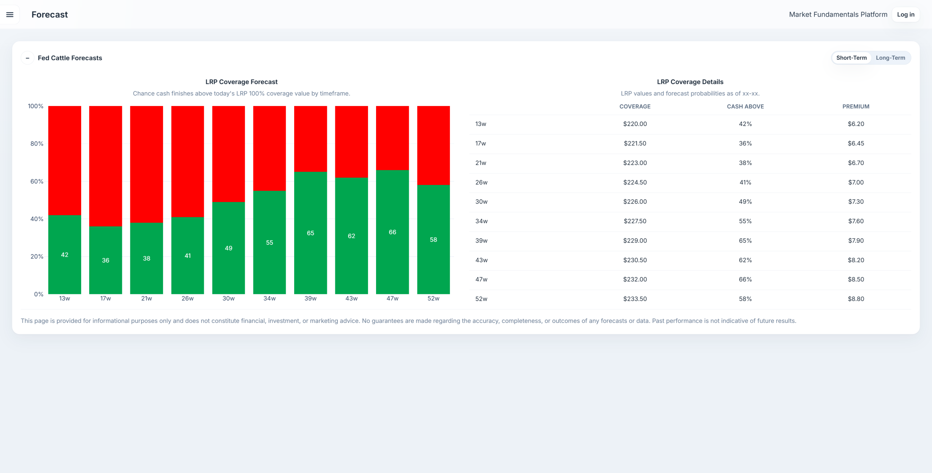Select the 13w green bar segment
This screenshot has height=473, width=932.
click(x=65, y=255)
